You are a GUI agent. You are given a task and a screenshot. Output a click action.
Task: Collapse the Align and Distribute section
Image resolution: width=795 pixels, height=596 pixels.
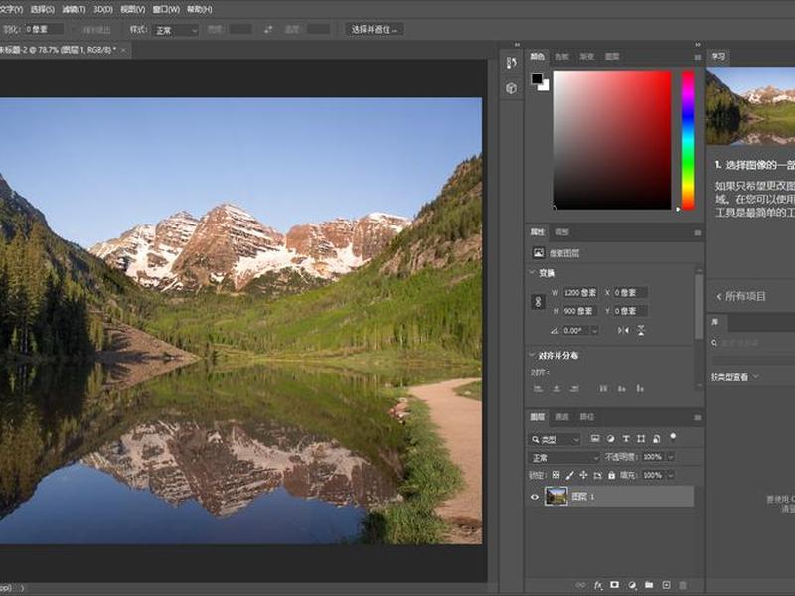pyautogui.click(x=532, y=355)
